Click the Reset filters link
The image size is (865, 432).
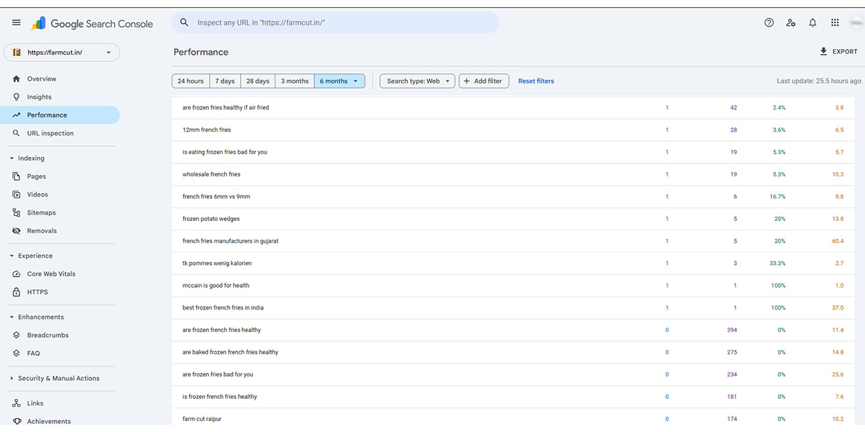click(x=536, y=81)
